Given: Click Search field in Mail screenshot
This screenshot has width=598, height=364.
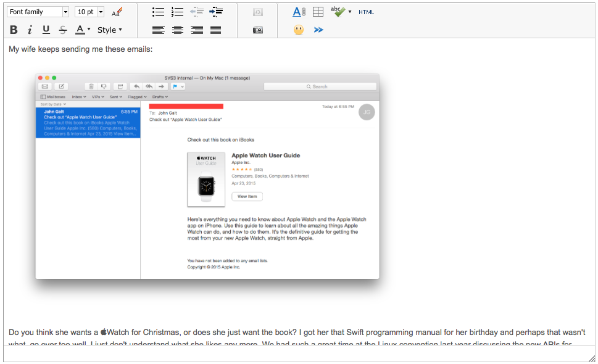Looking at the screenshot, I should pyautogui.click(x=320, y=86).
